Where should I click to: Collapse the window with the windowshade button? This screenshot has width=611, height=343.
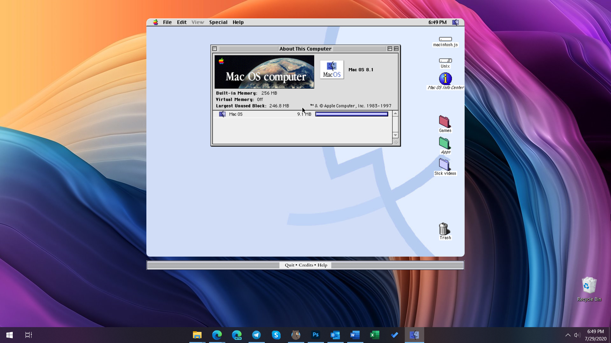[x=396, y=49]
